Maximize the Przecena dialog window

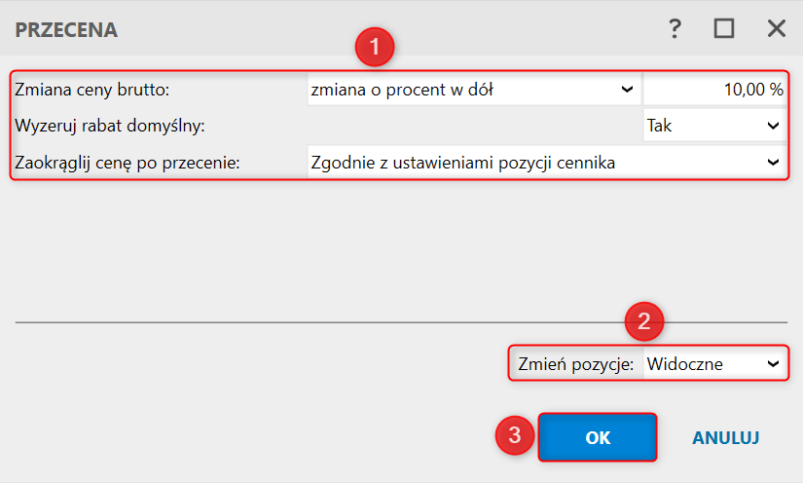coord(724,28)
